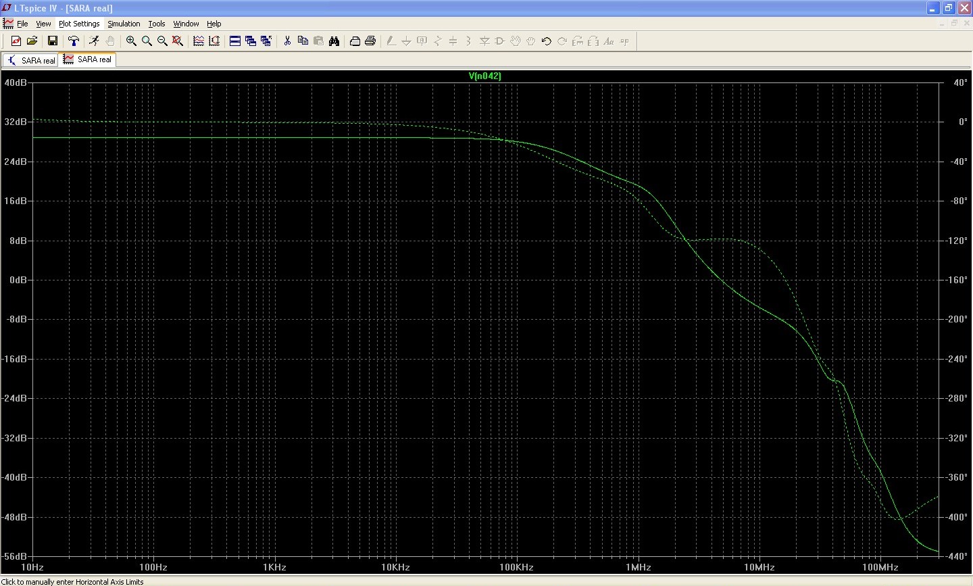This screenshot has width=973, height=586.
Task: Select the drag closed-hand tool
Action: click(531, 41)
